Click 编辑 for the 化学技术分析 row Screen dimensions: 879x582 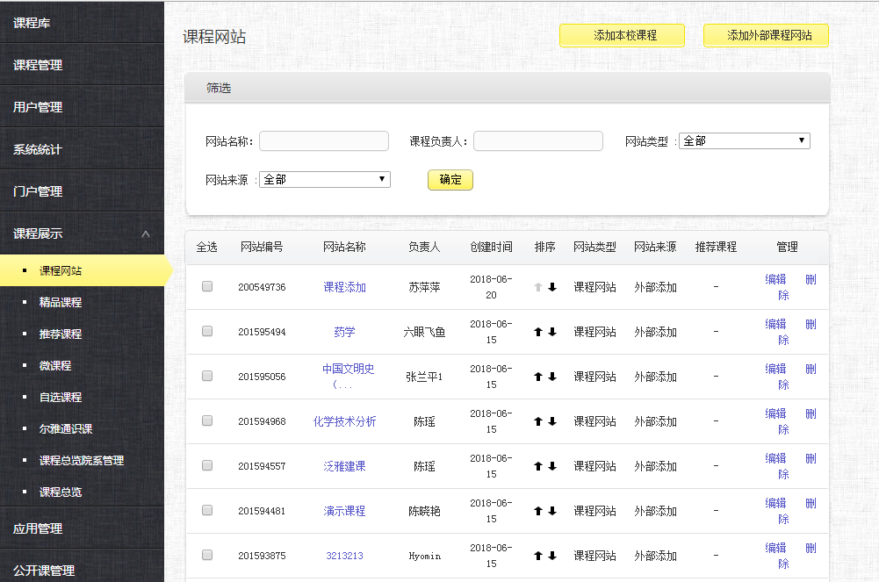pos(775,413)
